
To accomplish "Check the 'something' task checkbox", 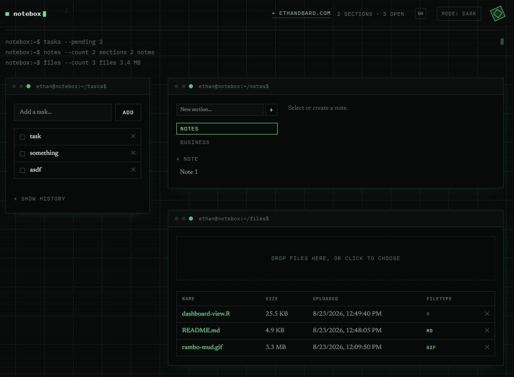I will [x=22, y=154].
